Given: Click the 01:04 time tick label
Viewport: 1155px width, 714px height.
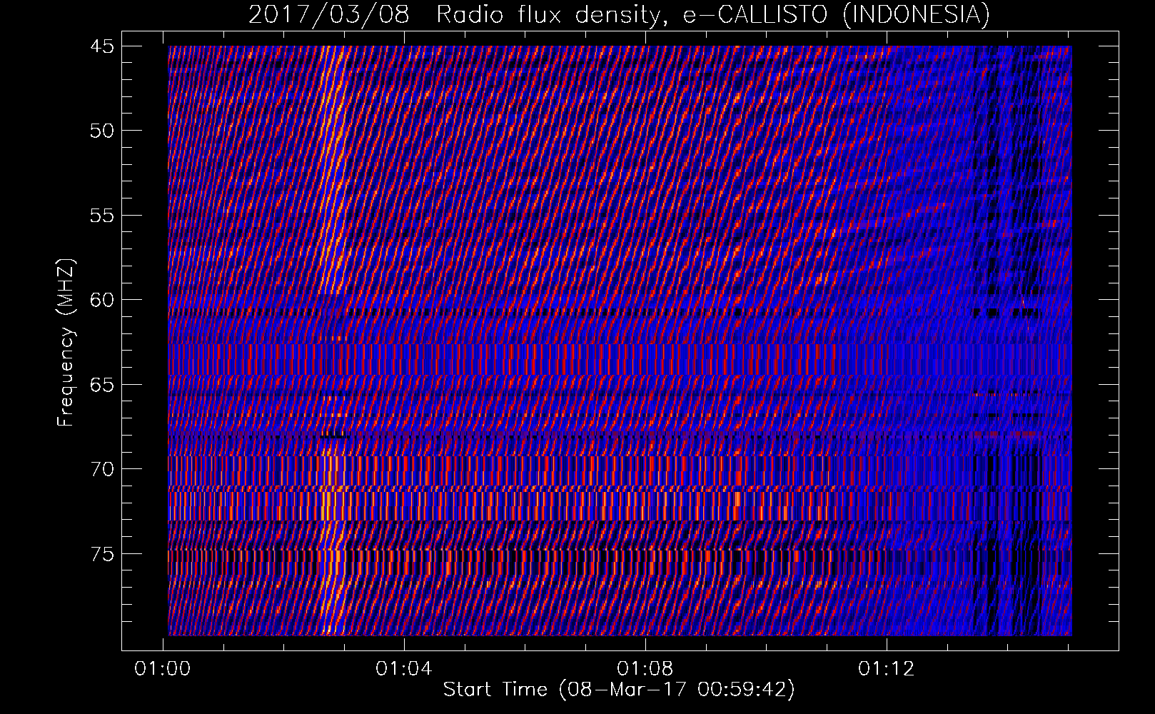Looking at the screenshot, I should [404, 669].
